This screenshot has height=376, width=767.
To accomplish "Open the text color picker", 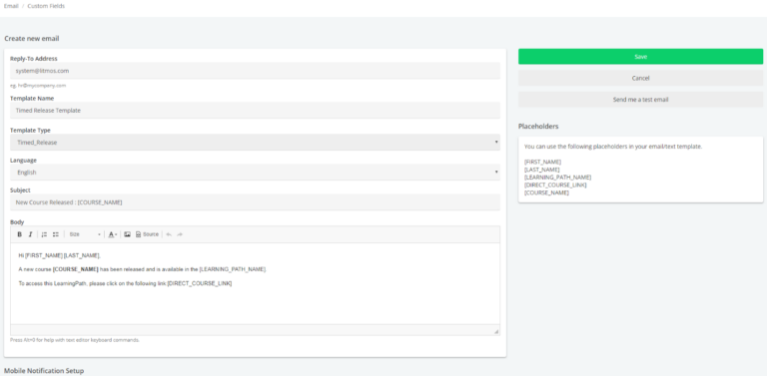I will click(113, 234).
